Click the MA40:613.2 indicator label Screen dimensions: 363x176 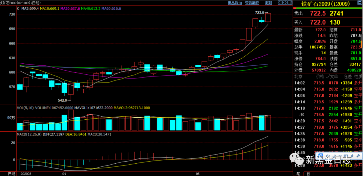coord(91,8)
